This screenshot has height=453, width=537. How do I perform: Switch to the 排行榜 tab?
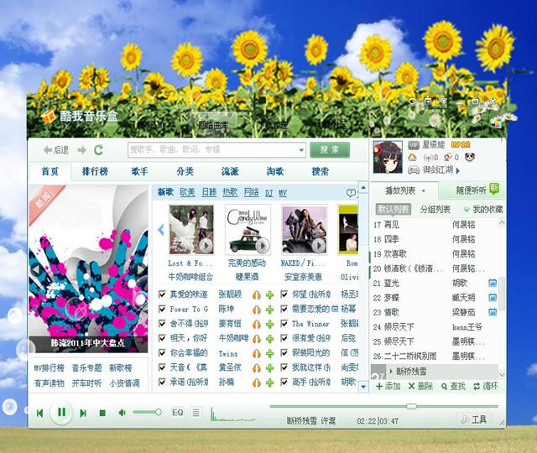(94, 171)
